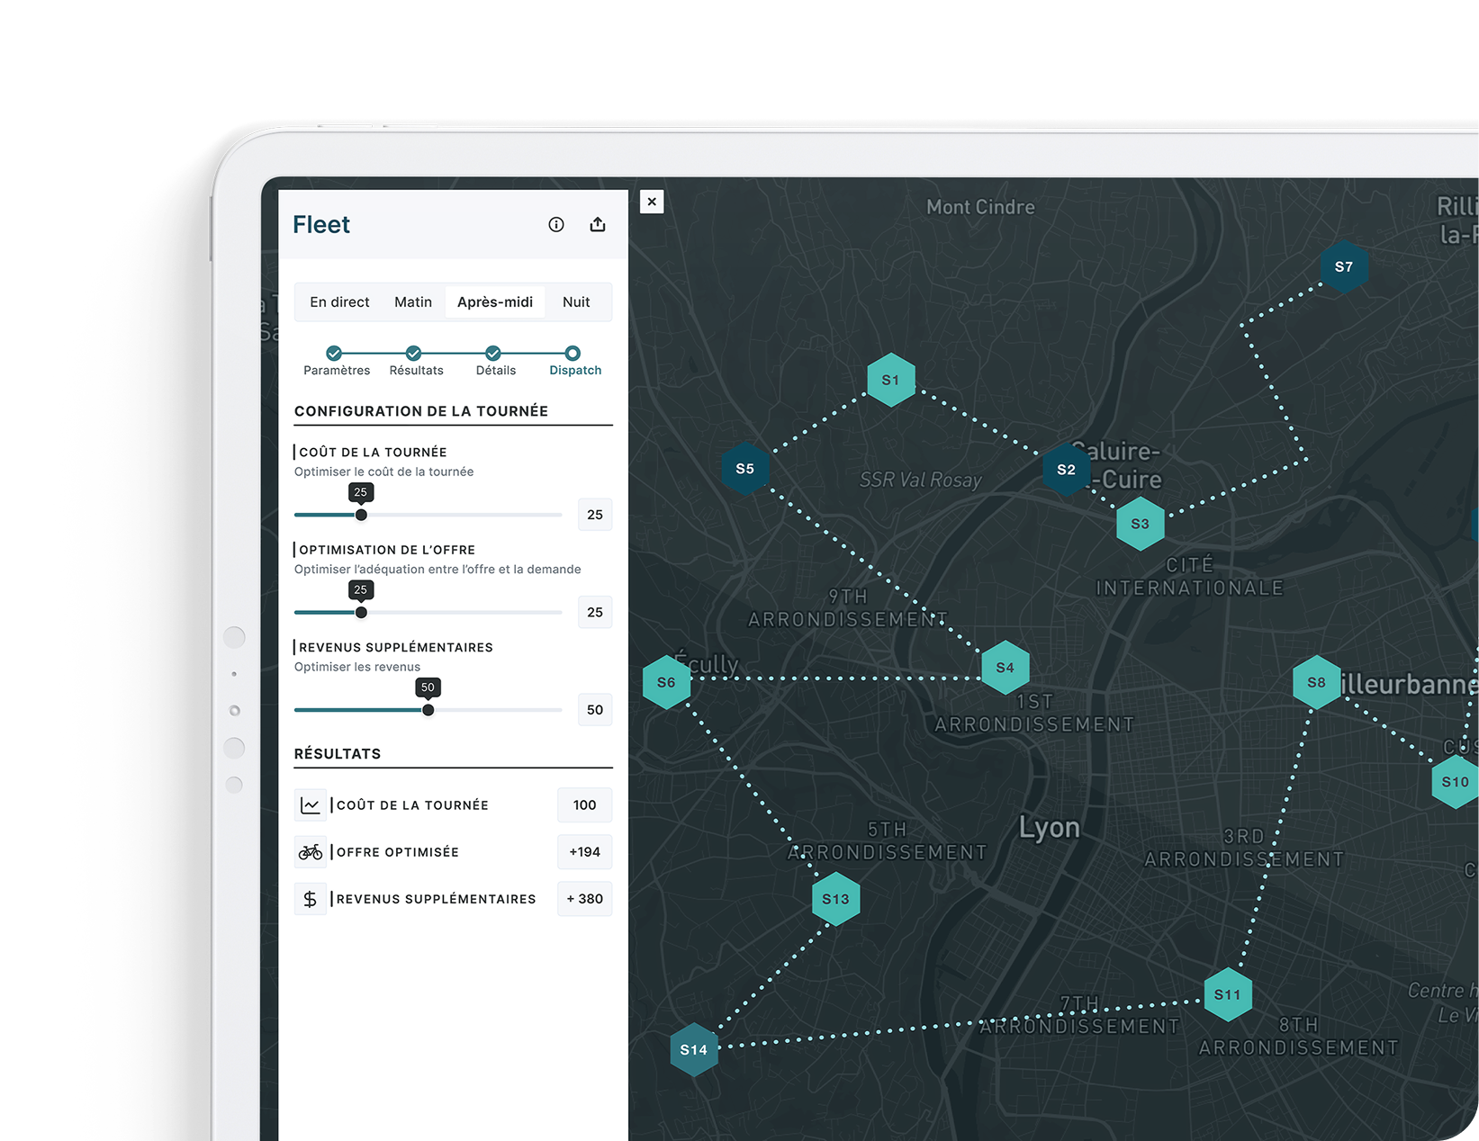Close the side panel with X button
Screen dimensions: 1479x1141
point(652,202)
